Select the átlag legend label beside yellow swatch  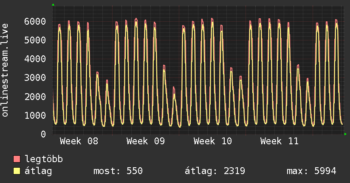click(x=38, y=171)
